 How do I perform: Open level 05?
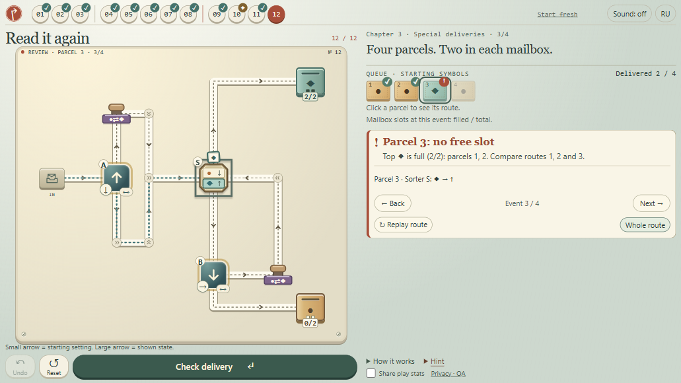[x=129, y=15]
